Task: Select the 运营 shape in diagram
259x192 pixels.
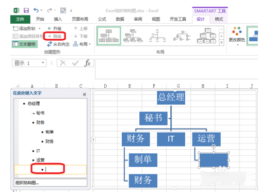Action: (206, 139)
